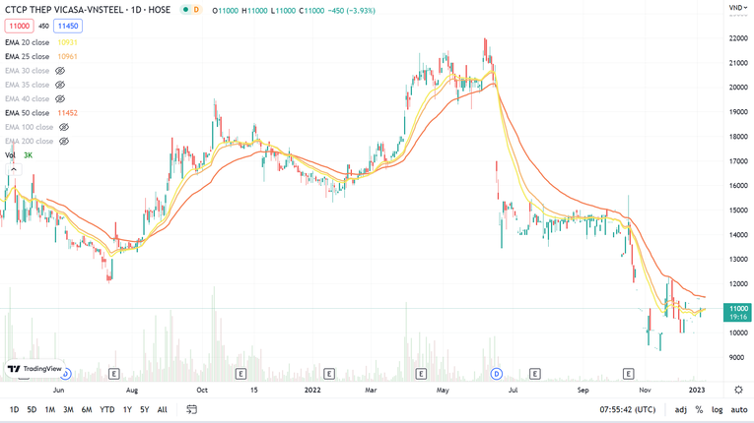Click the EMA 50 close legend label

pos(28,113)
